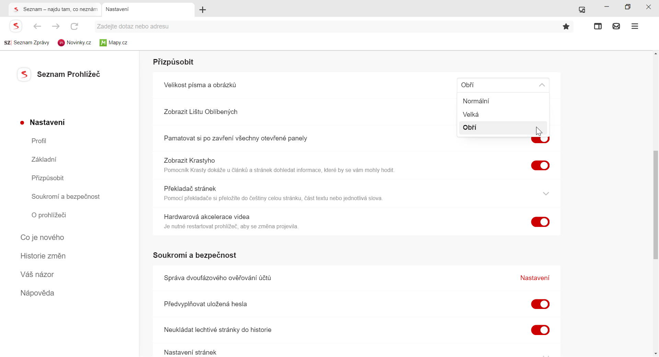Toggle Hardwarová akcelerace videa switch

pos(540,222)
